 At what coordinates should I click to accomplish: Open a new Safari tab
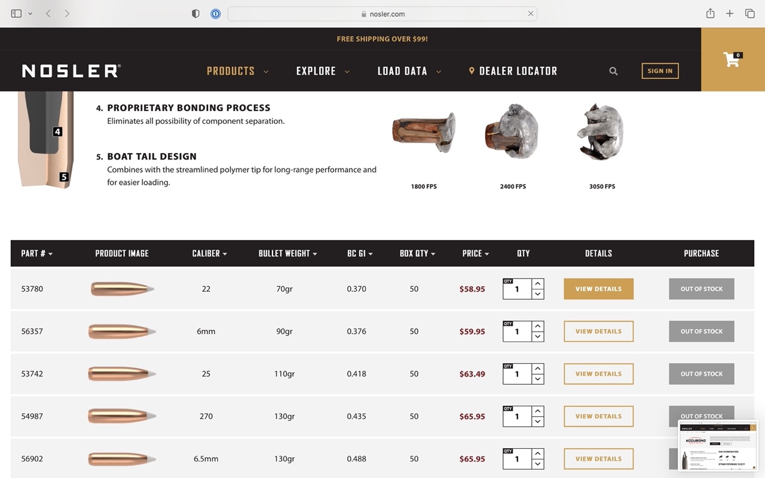pyautogui.click(x=730, y=13)
